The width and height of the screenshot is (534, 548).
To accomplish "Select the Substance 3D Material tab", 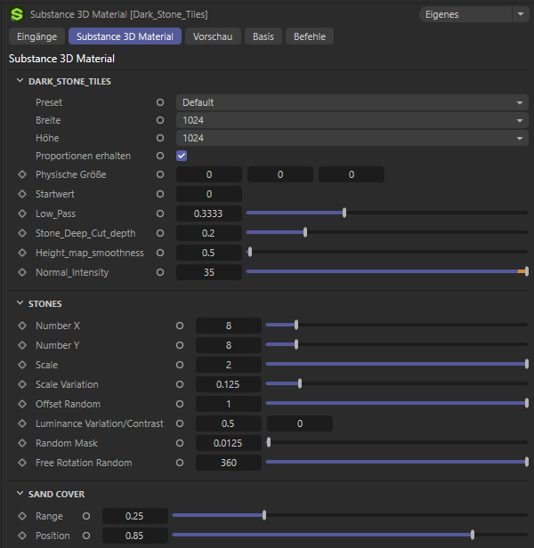I will click(x=125, y=36).
